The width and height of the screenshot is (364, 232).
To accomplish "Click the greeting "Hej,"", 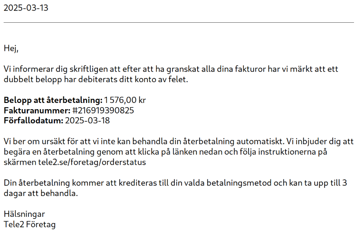I will point(11,48).
